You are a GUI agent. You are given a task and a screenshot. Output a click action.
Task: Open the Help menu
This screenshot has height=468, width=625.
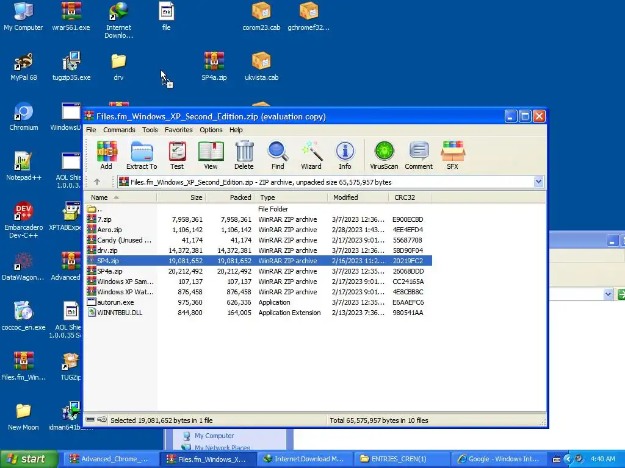[236, 130]
